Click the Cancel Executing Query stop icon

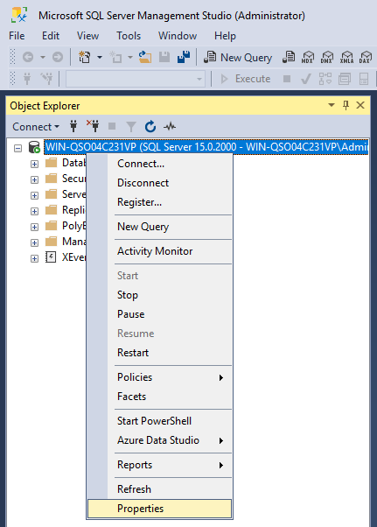point(287,79)
